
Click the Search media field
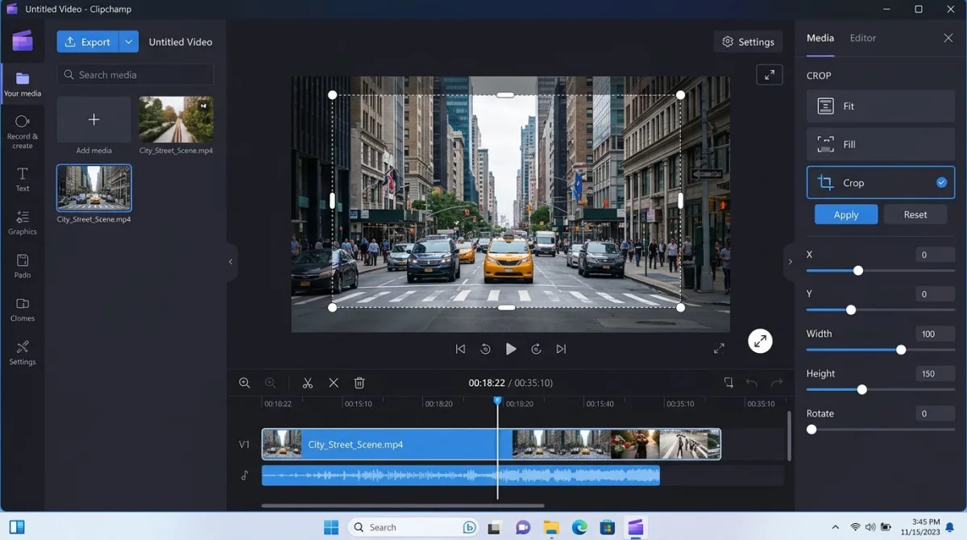coord(135,75)
